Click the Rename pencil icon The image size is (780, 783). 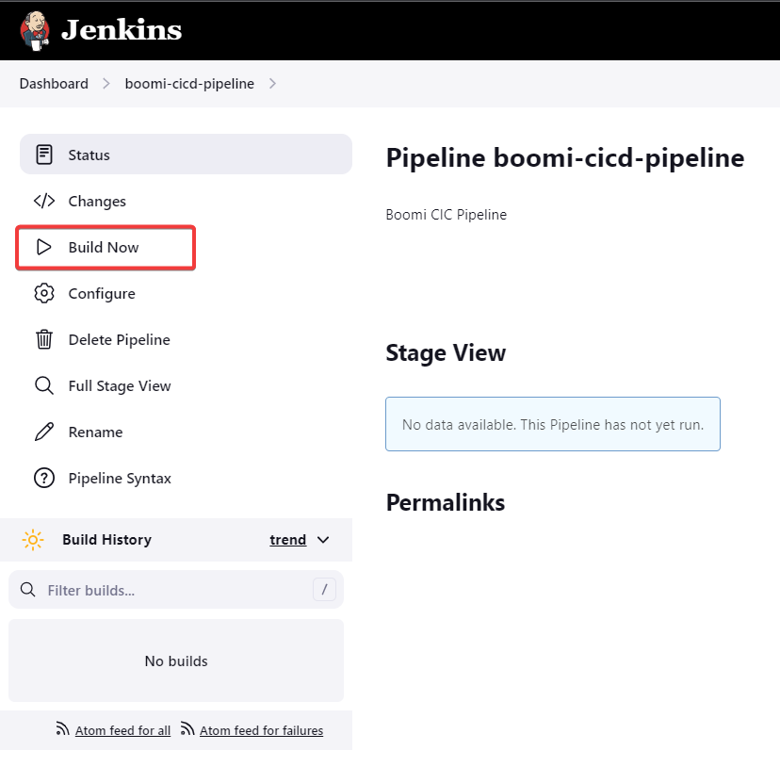tap(44, 432)
